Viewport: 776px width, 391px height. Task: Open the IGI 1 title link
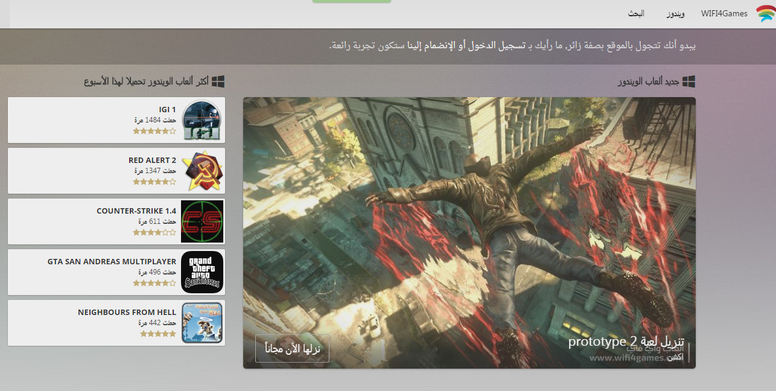(167, 109)
